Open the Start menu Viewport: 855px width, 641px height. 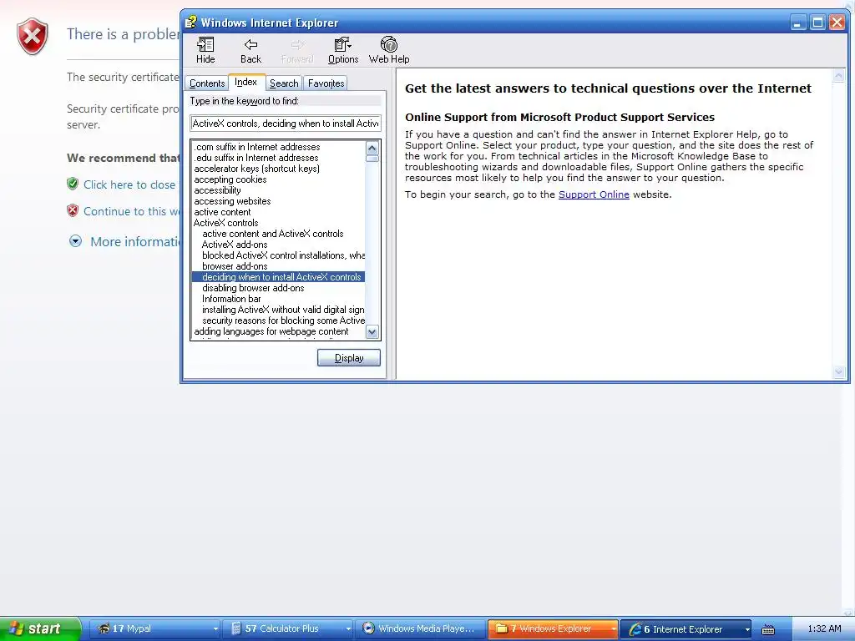pyautogui.click(x=39, y=628)
